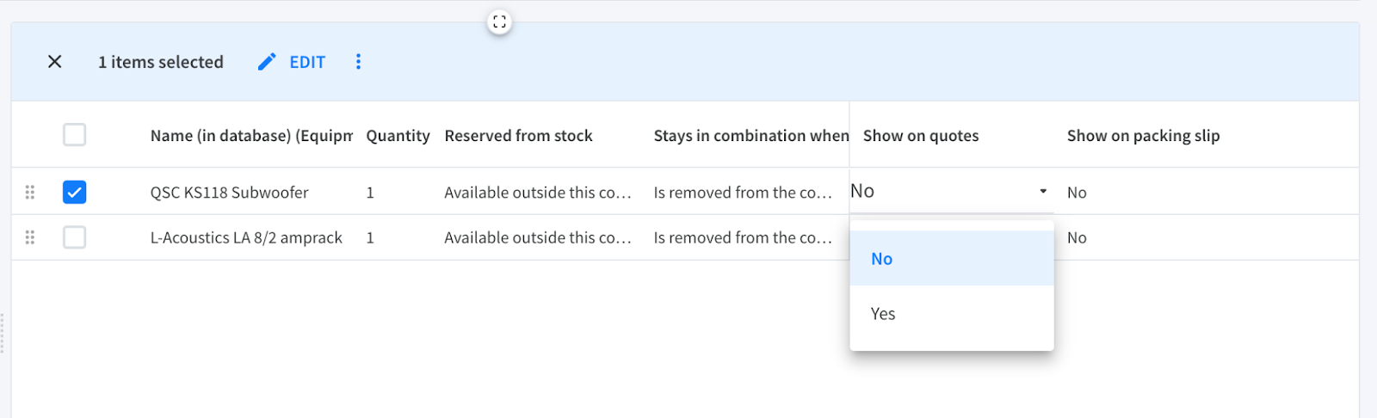The width and height of the screenshot is (1377, 418).
Task: Click the L-Acoustics LA 8/2 amprack name
Action: point(246,237)
